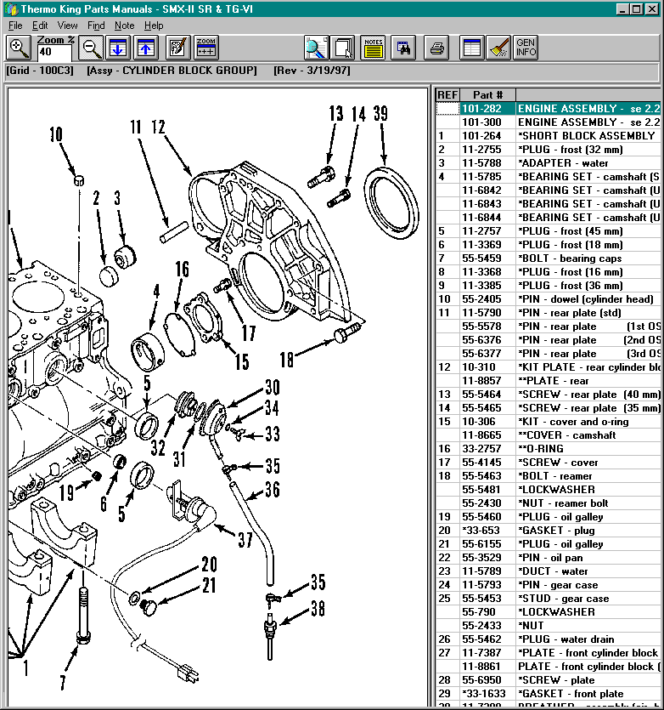This screenshot has width=664, height=710.
Task: Select the 101-282 ENGINE ASSEMBLY row
Action: pos(560,109)
